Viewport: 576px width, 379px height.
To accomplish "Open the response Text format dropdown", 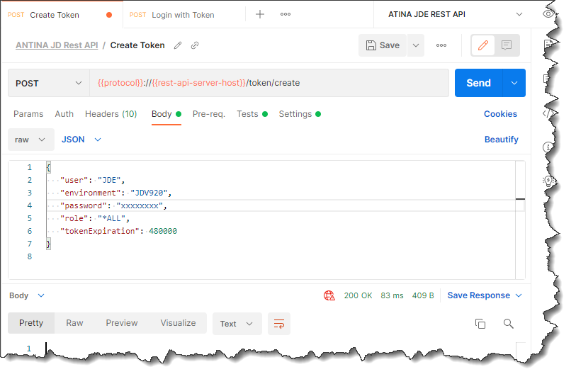I will point(237,324).
